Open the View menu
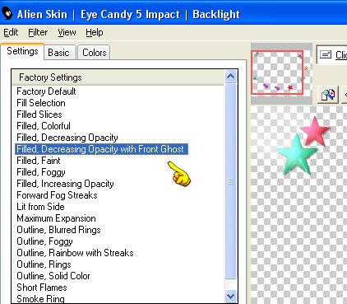Image resolution: width=347 pixels, height=304 pixels. click(x=67, y=32)
